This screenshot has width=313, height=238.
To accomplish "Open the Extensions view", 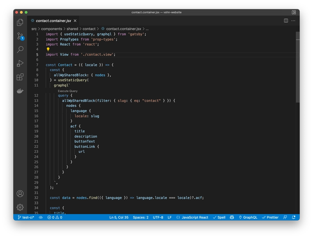I will coord(20,77).
